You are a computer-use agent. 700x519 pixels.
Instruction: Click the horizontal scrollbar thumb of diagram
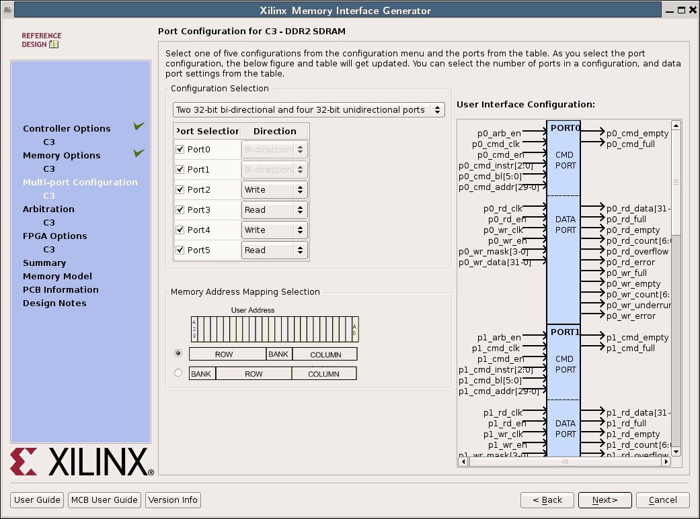(565, 461)
